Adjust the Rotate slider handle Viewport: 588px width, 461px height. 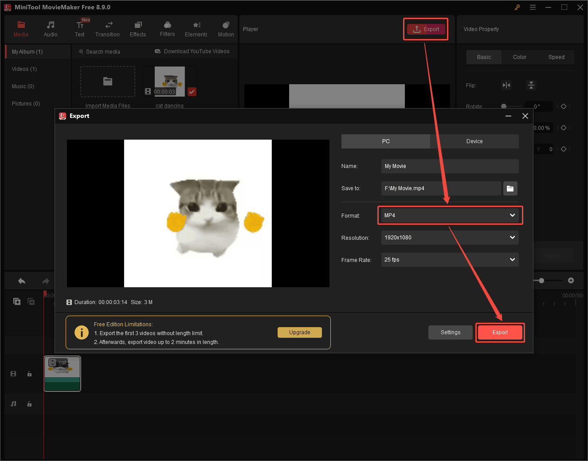tap(504, 106)
